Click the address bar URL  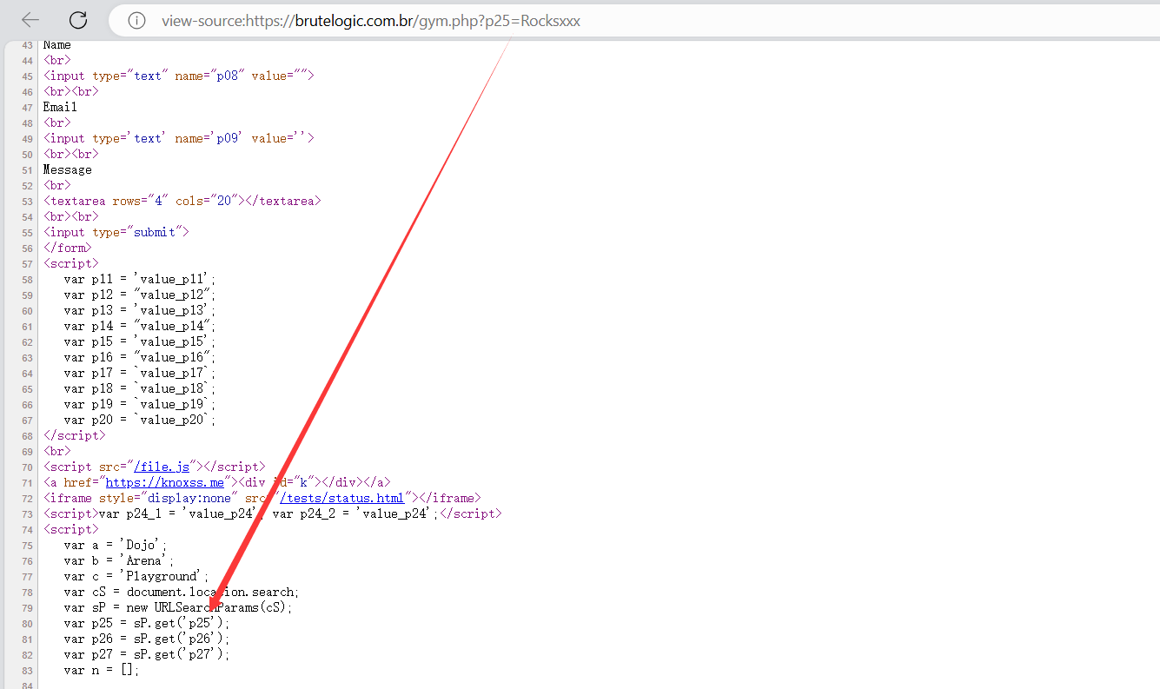click(x=370, y=21)
